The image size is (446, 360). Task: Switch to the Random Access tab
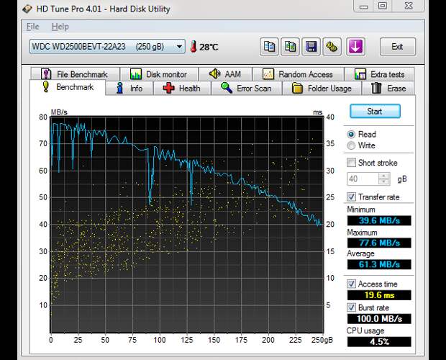[298, 74]
